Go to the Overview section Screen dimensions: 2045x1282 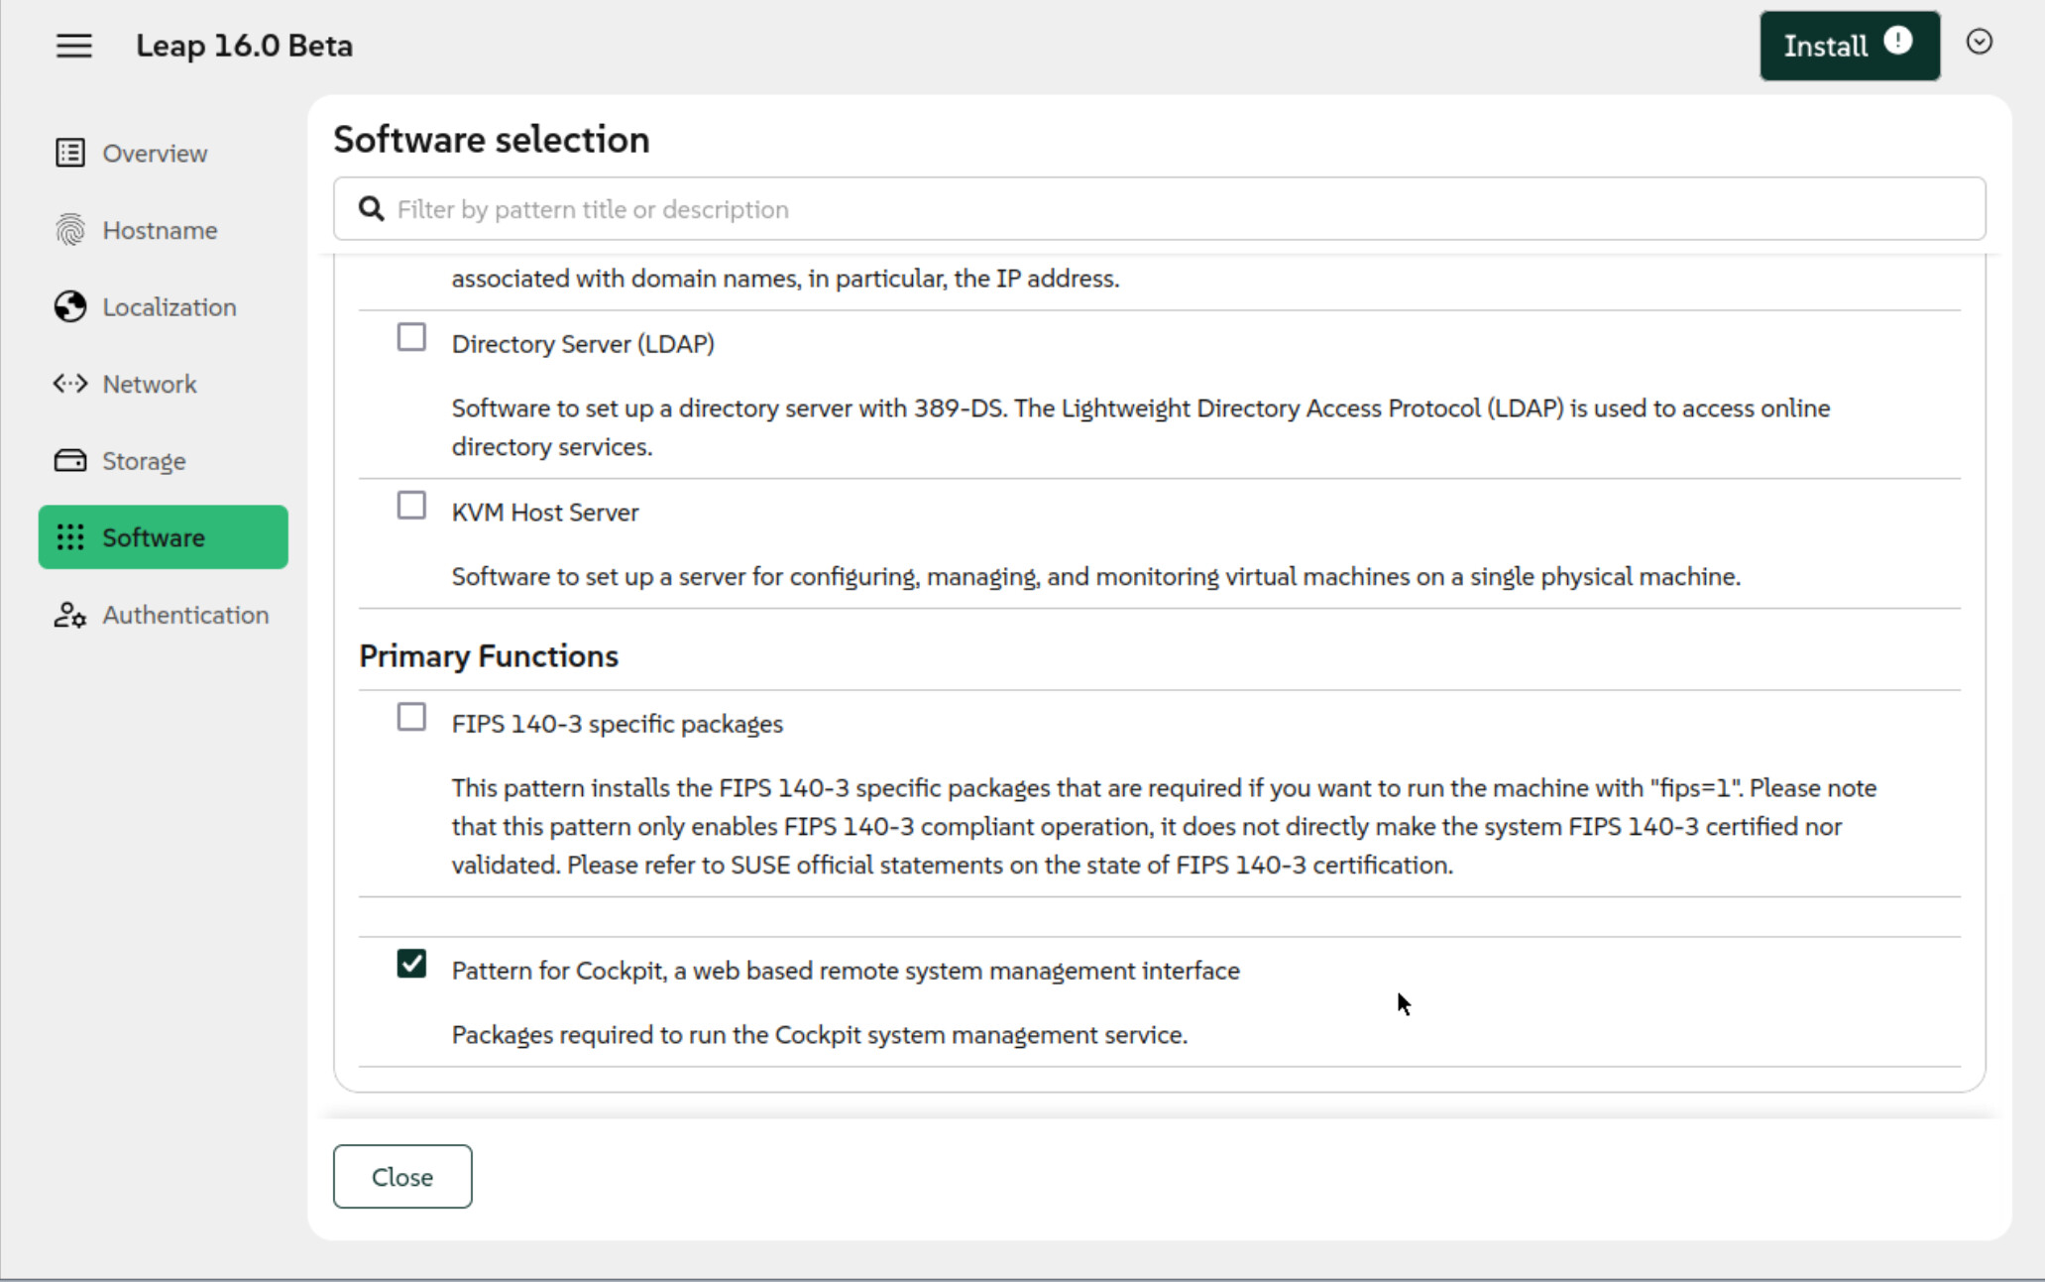pyautogui.click(x=155, y=154)
